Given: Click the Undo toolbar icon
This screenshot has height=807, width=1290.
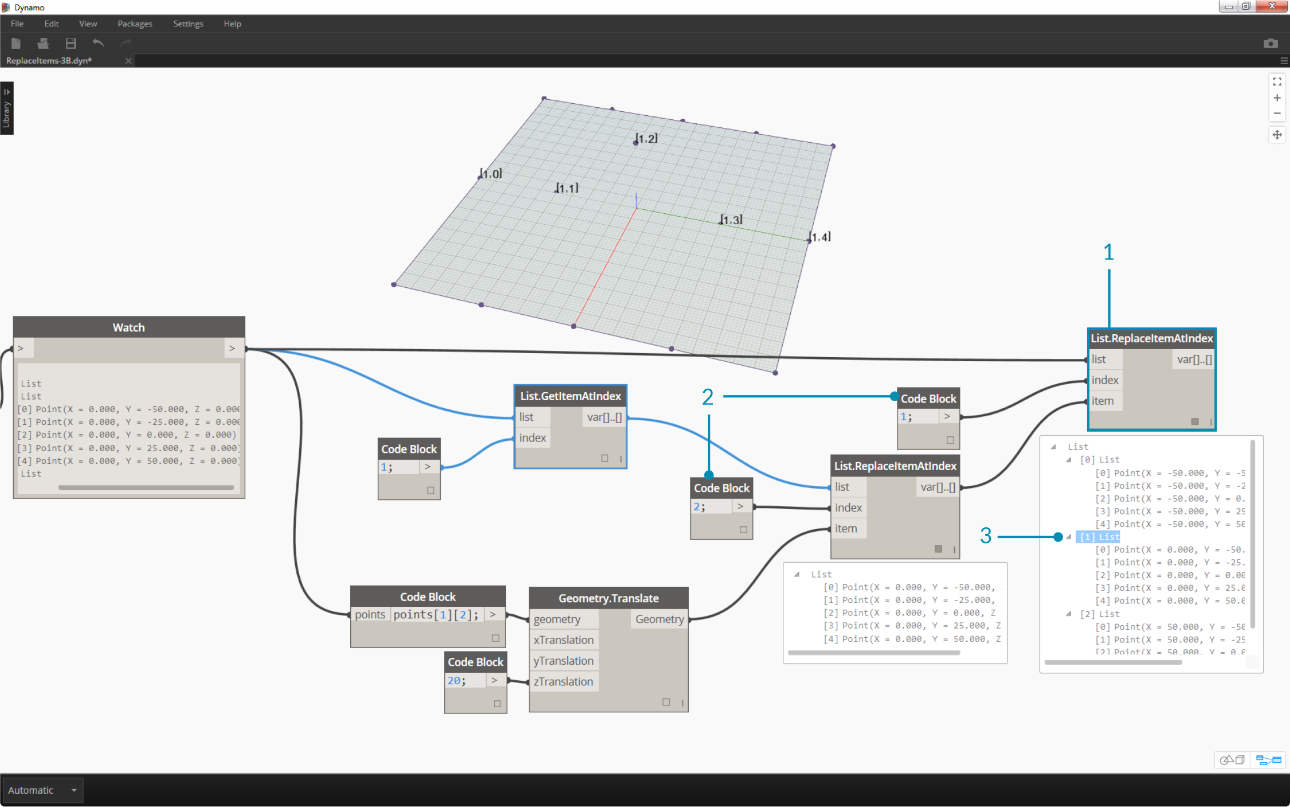Looking at the screenshot, I should tap(98, 43).
